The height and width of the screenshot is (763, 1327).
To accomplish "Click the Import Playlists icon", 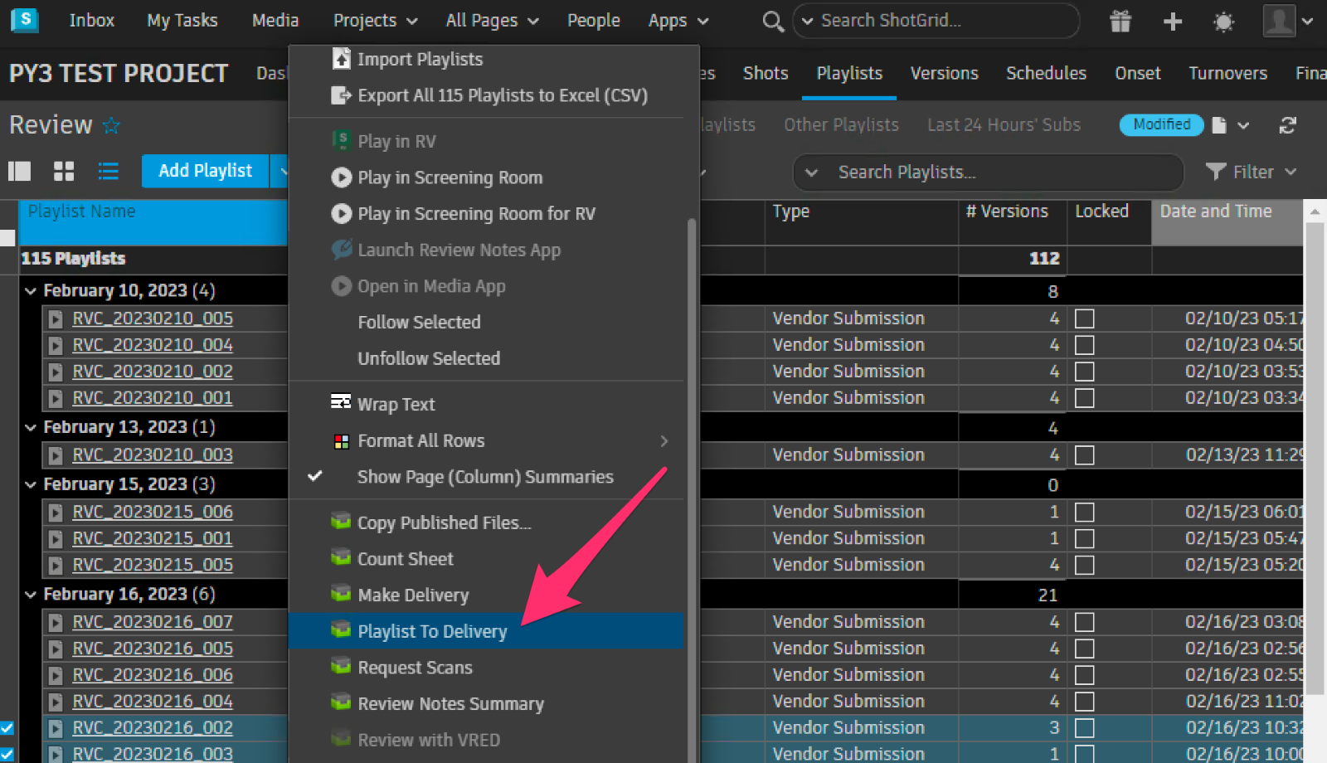I will point(341,59).
